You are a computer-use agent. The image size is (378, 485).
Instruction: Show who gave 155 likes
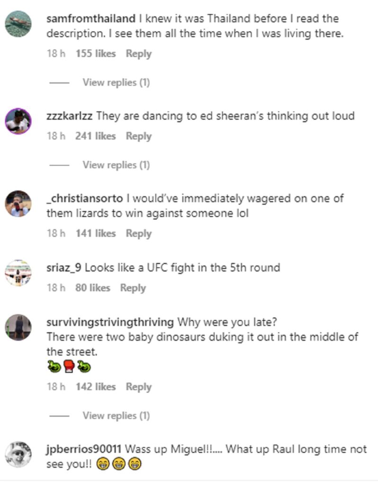tap(95, 54)
